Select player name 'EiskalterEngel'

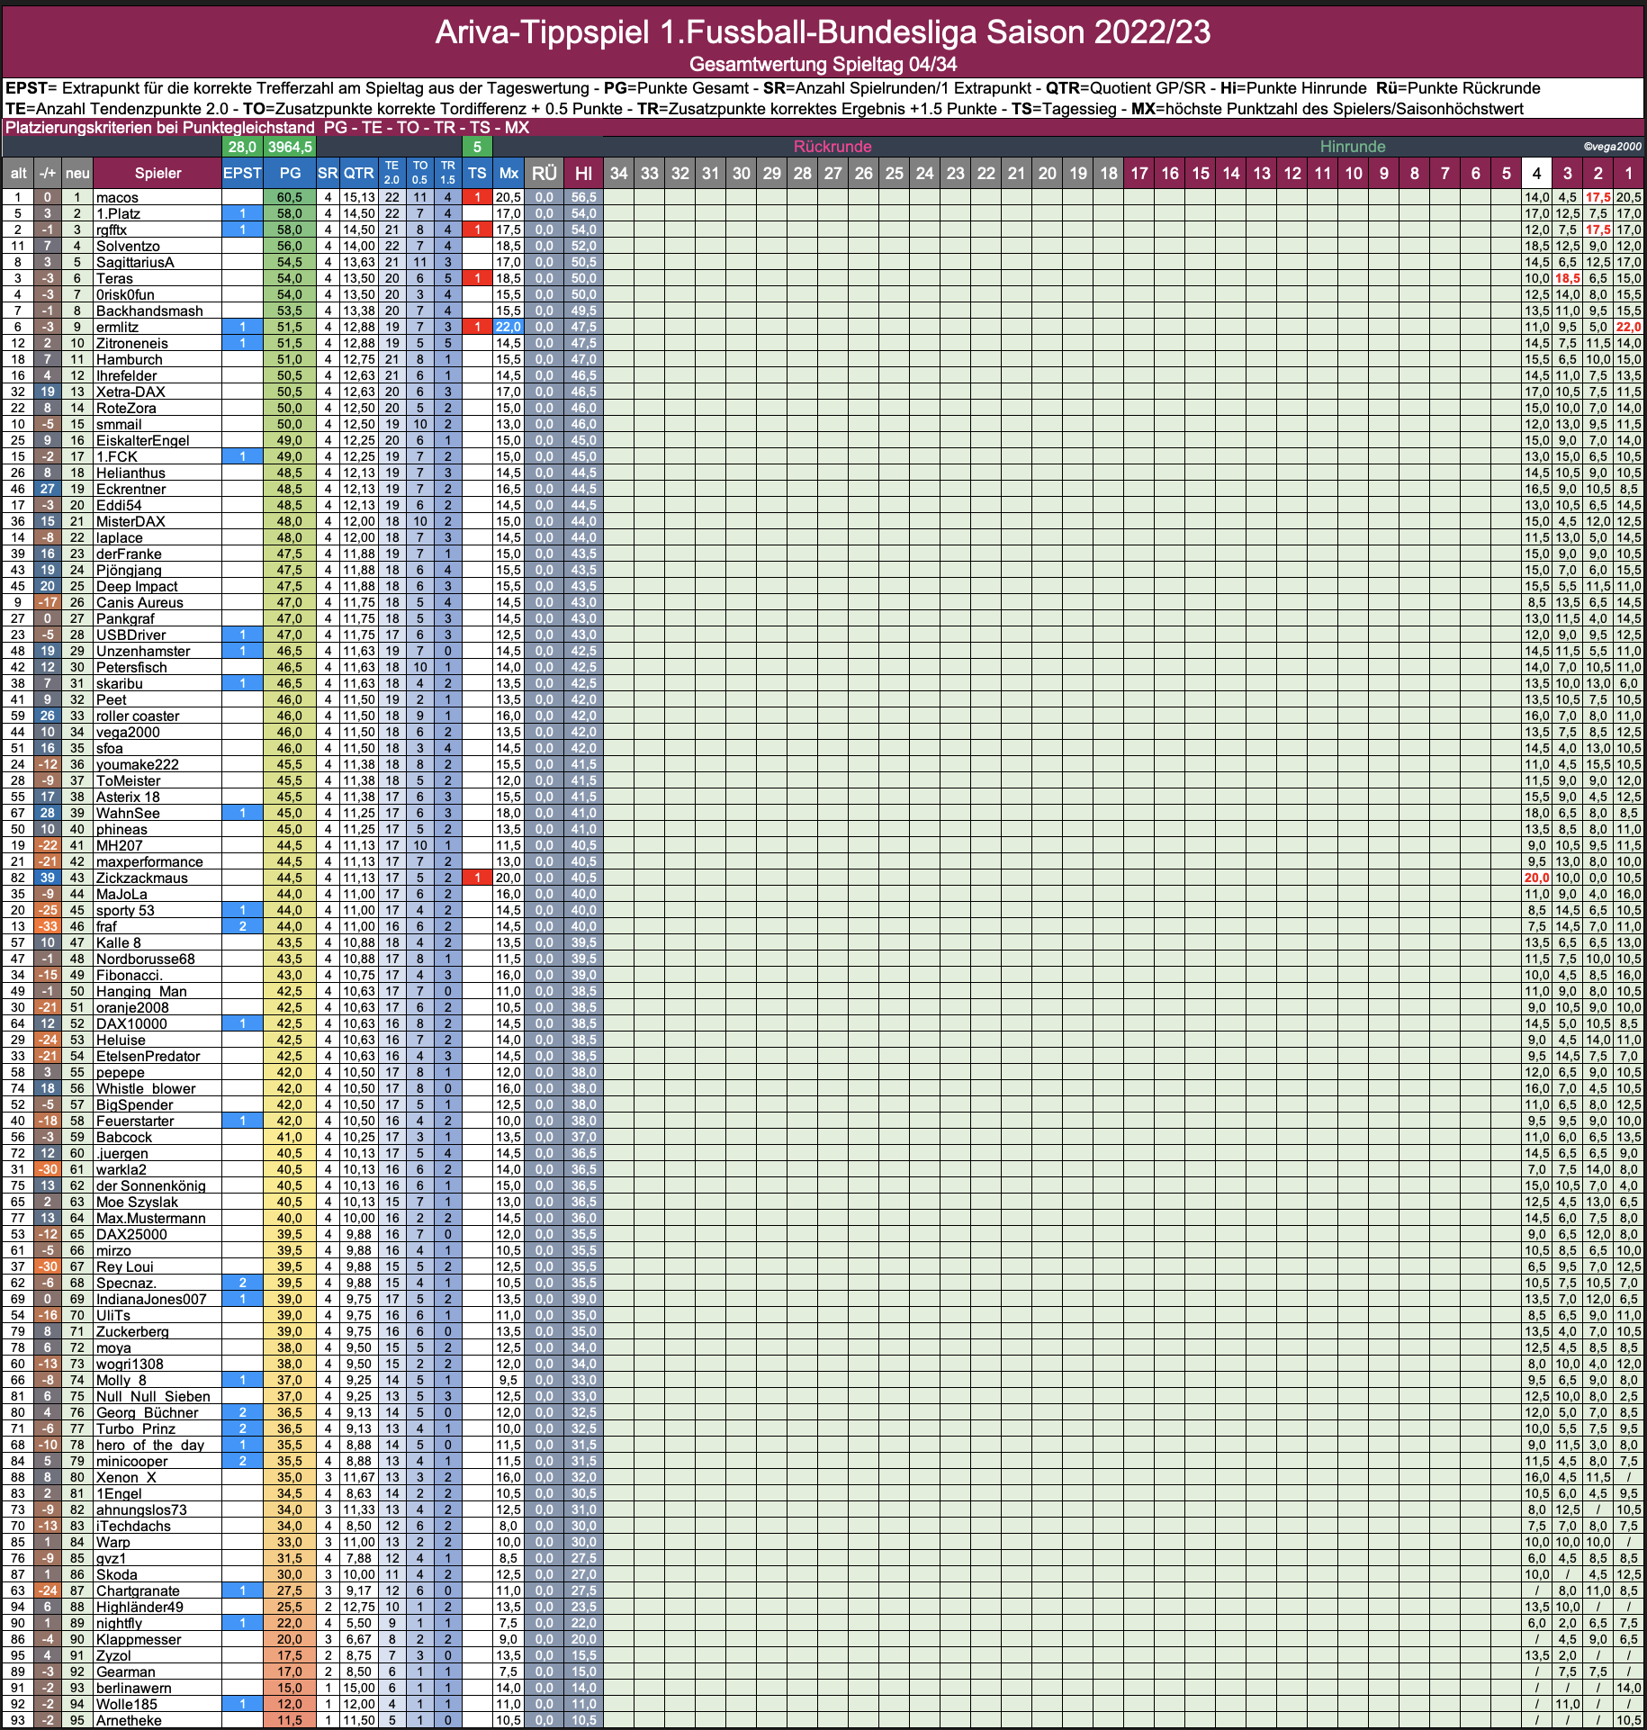tap(142, 440)
